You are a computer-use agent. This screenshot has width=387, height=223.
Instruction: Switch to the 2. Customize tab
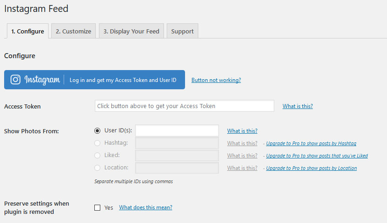pyautogui.click(x=74, y=31)
